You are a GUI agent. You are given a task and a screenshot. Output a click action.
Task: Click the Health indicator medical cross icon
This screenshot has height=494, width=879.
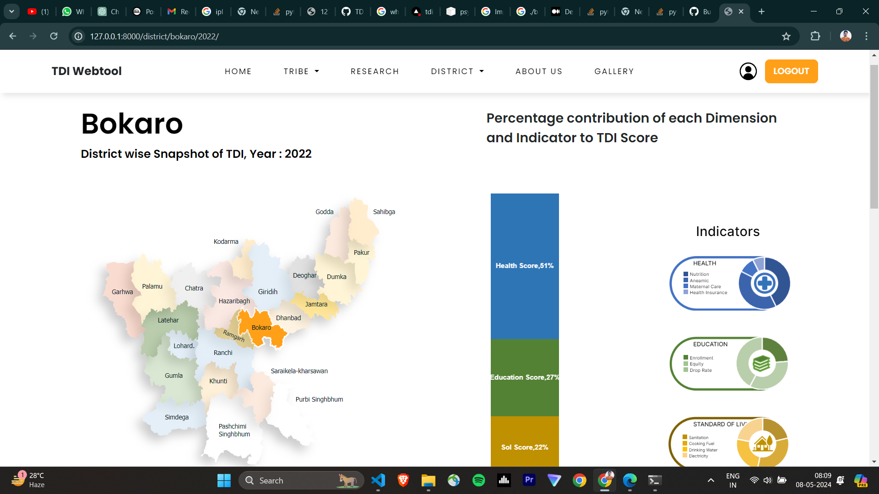pyautogui.click(x=764, y=283)
